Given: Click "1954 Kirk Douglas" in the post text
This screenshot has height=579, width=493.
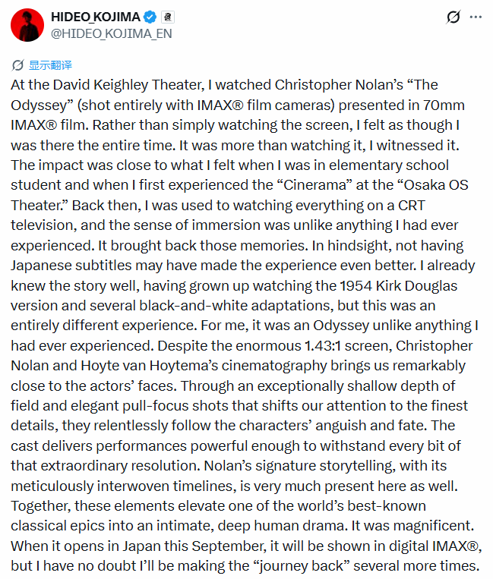Looking at the screenshot, I should pos(398,286).
